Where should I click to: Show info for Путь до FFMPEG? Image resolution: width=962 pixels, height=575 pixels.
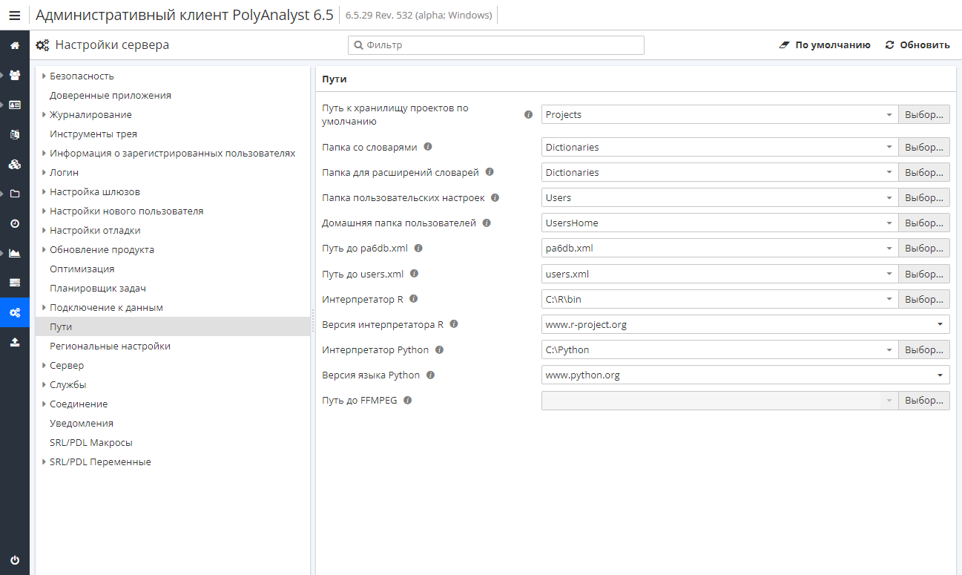(407, 400)
